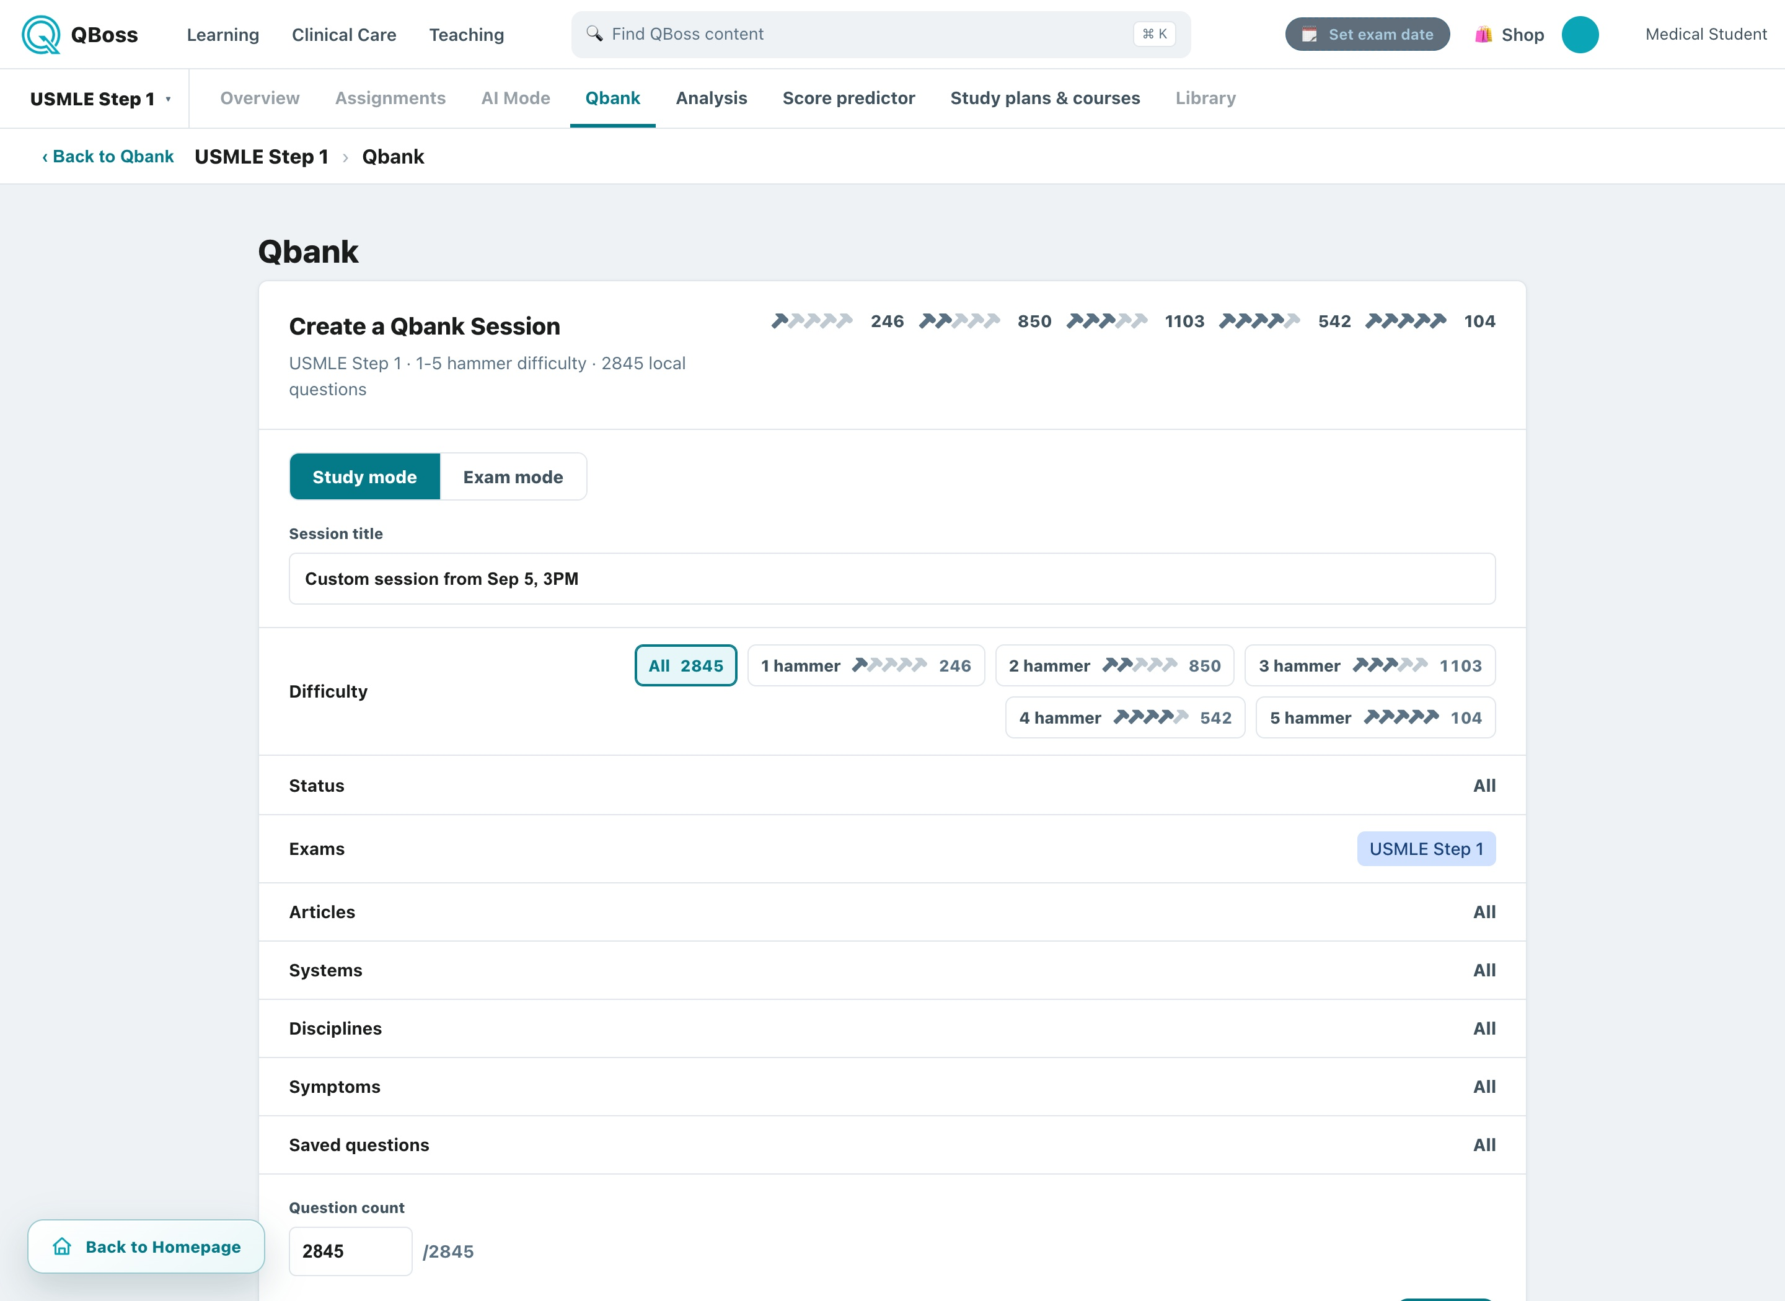This screenshot has width=1785, height=1301.
Task: Click the one-hammer icons in the header summary
Action: pos(812,322)
